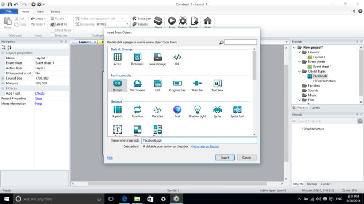The height and width of the screenshot is (204, 364).
Task: Switch to the Layers panel tab
Action: [315, 108]
